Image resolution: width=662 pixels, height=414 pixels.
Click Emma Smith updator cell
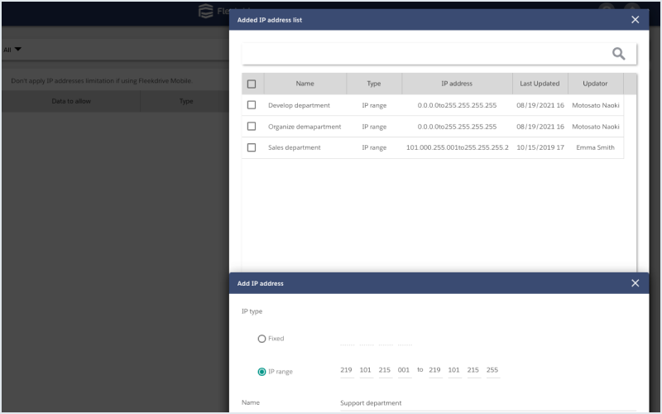595,147
